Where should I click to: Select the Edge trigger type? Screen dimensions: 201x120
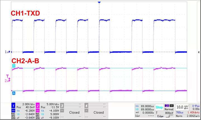[x=160, y=116]
